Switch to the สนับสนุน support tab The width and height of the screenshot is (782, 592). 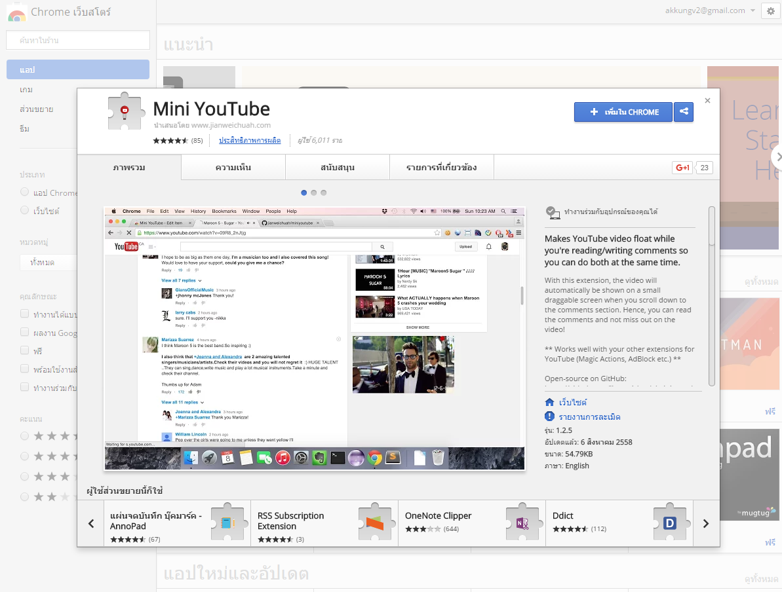pos(338,168)
